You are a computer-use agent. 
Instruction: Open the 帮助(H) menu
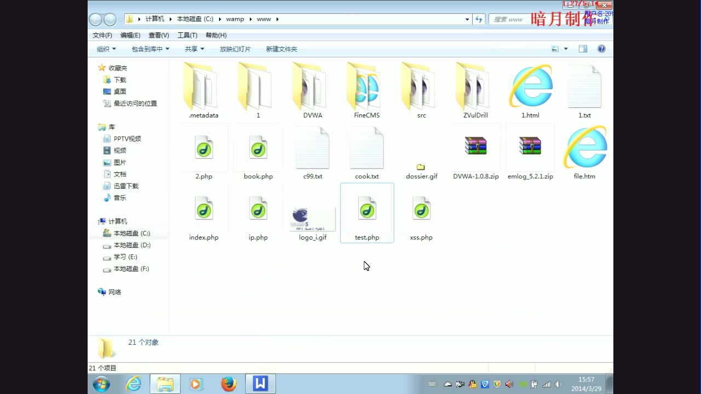[216, 35]
